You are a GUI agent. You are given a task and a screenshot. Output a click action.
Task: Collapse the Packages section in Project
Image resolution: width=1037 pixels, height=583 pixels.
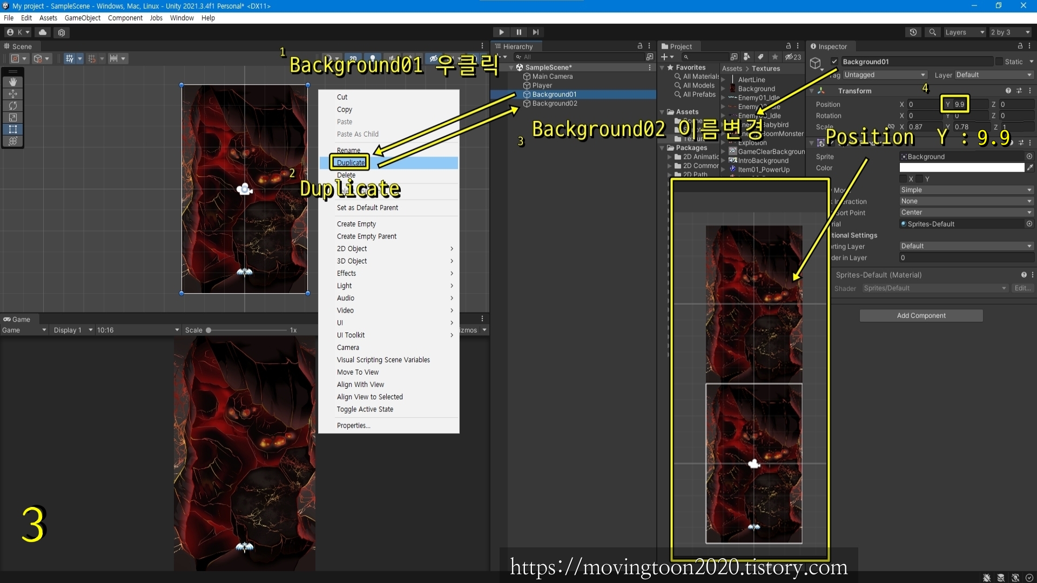pos(662,148)
